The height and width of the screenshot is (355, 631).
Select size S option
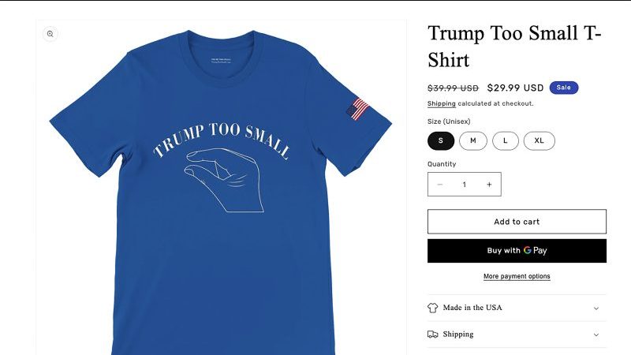click(x=441, y=140)
